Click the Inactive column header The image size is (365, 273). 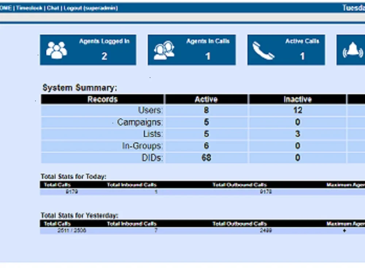click(297, 99)
